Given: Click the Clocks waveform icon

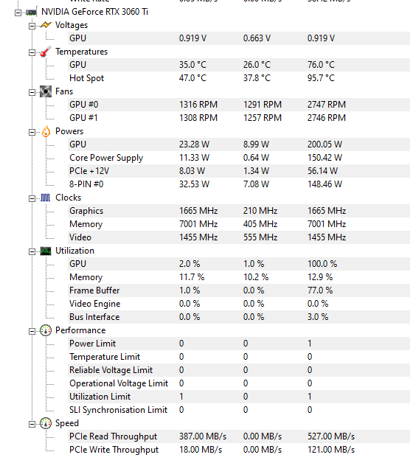Looking at the screenshot, I should (x=45, y=198).
